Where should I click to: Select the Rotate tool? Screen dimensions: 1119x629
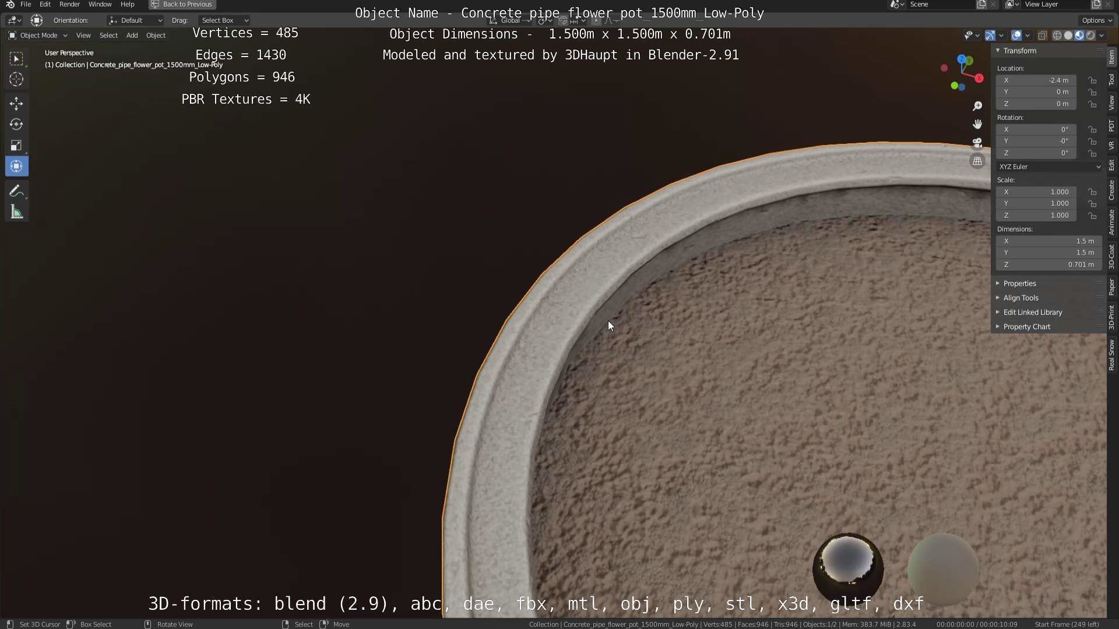coord(16,125)
